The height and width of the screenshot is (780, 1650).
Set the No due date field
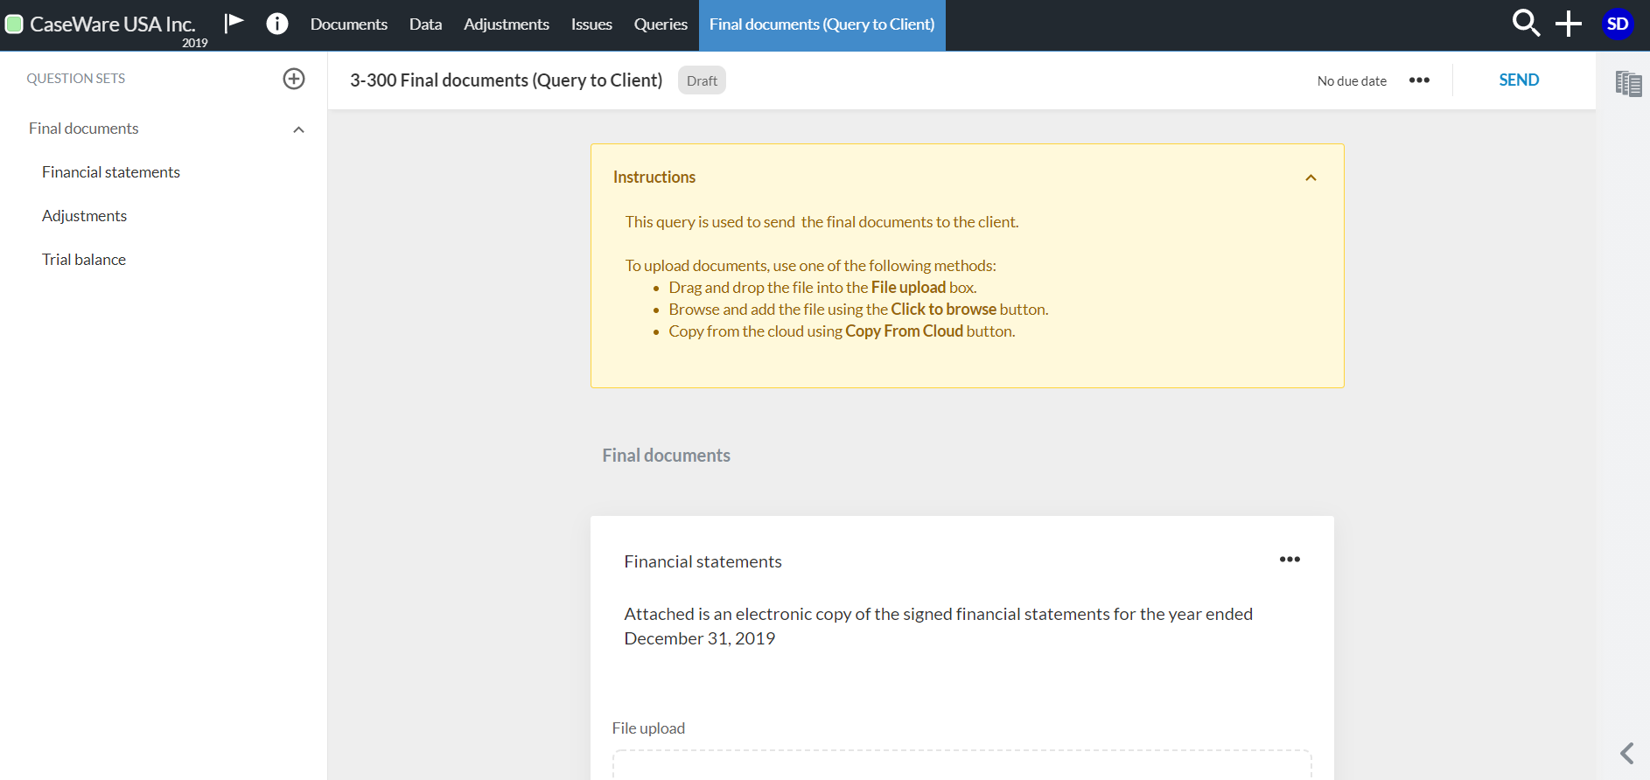[x=1352, y=80]
